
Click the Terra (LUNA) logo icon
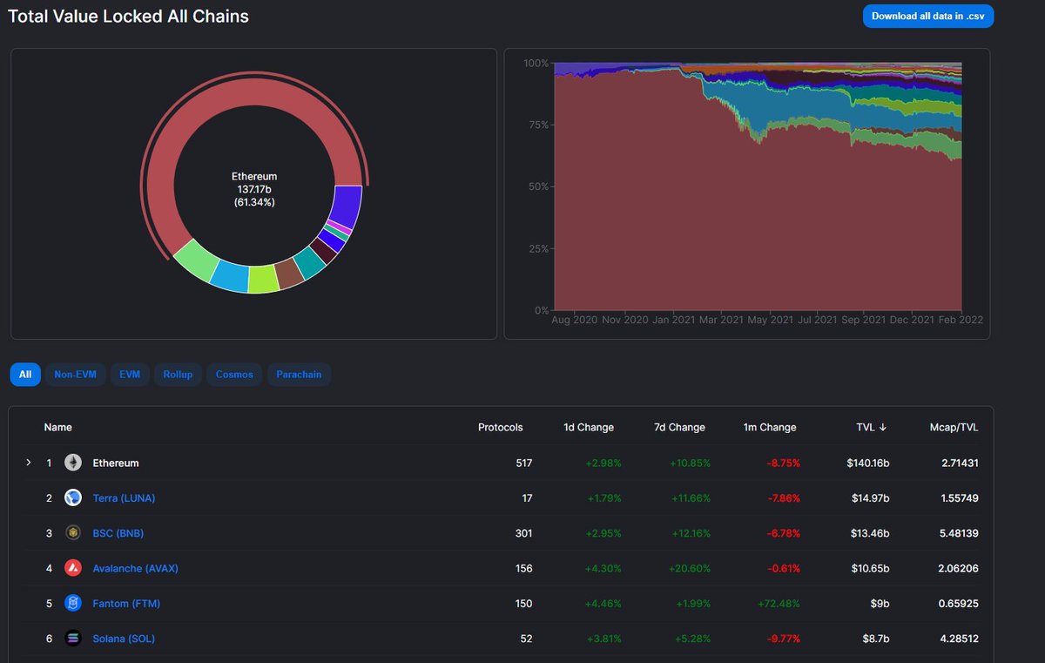pos(74,498)
